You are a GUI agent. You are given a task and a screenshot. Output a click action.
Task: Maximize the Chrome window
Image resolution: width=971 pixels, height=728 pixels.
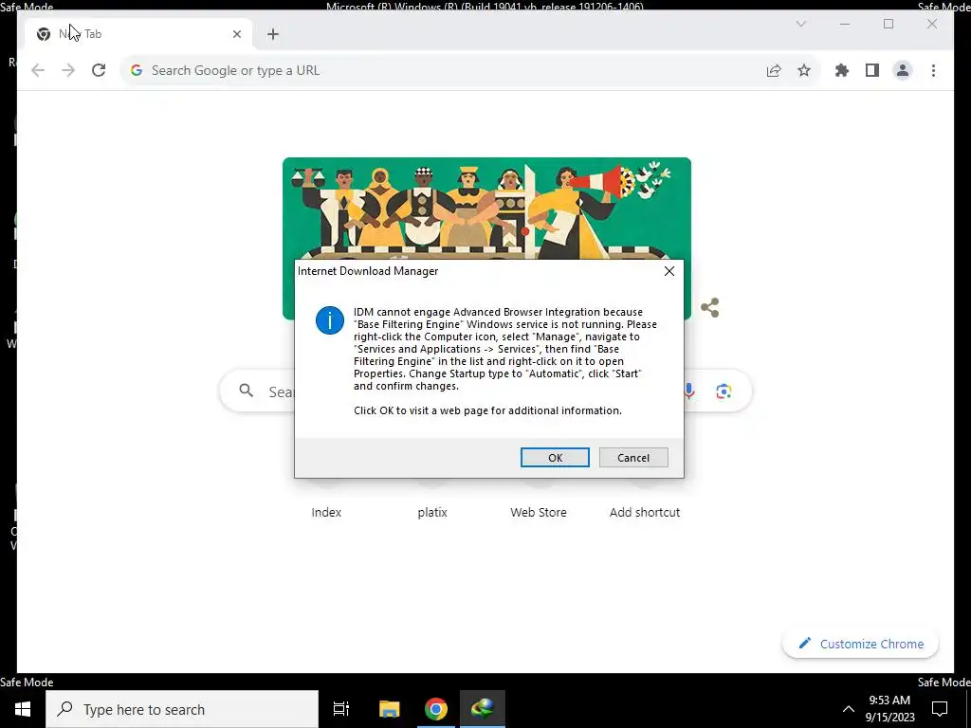[889, 24]
